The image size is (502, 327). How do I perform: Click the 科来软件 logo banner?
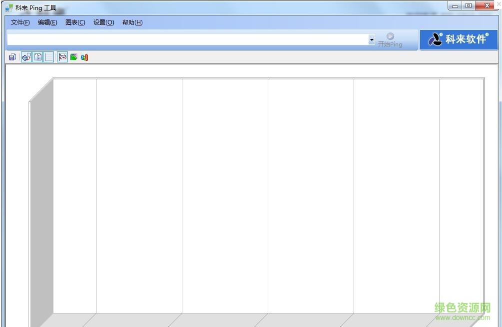459,39
